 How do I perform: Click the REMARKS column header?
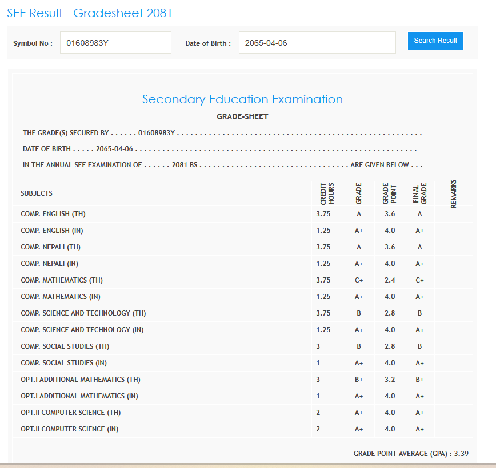(454, 194)
